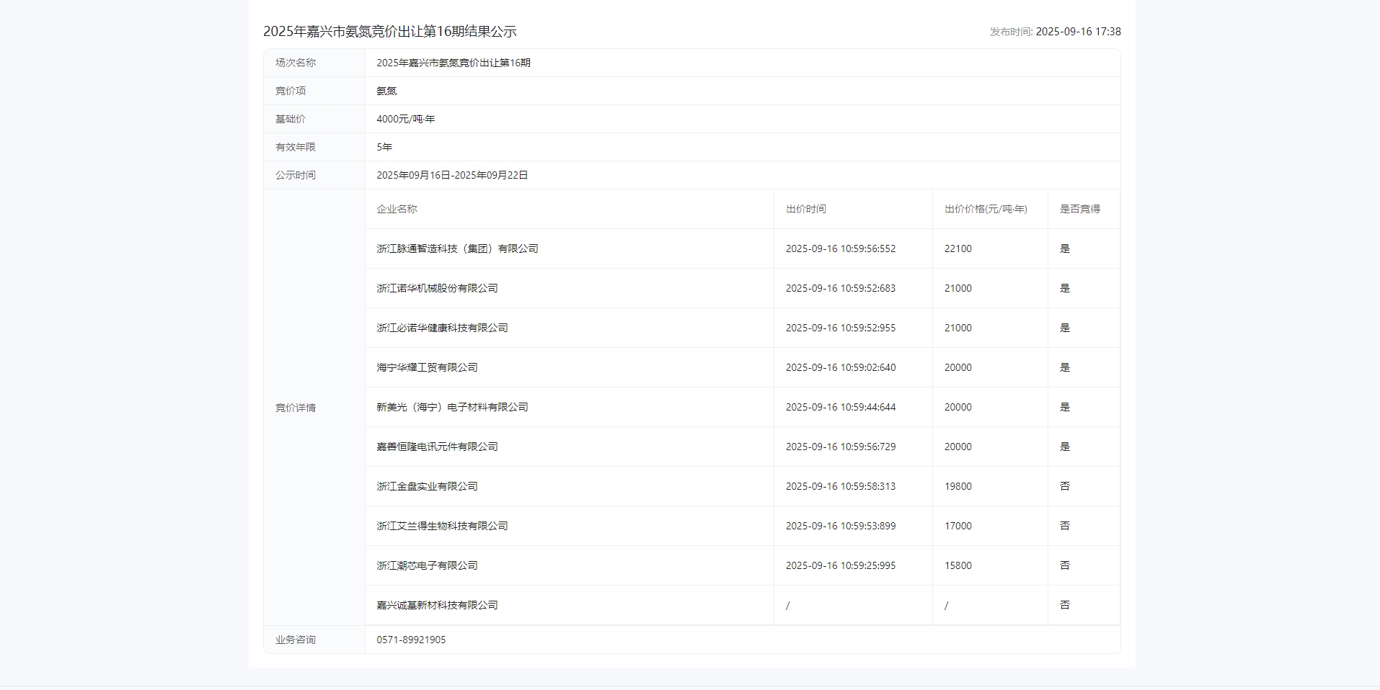This screenshot has height=690, width=1380.
Task: Select the 场次名称 value text
Action: [453, 63]
